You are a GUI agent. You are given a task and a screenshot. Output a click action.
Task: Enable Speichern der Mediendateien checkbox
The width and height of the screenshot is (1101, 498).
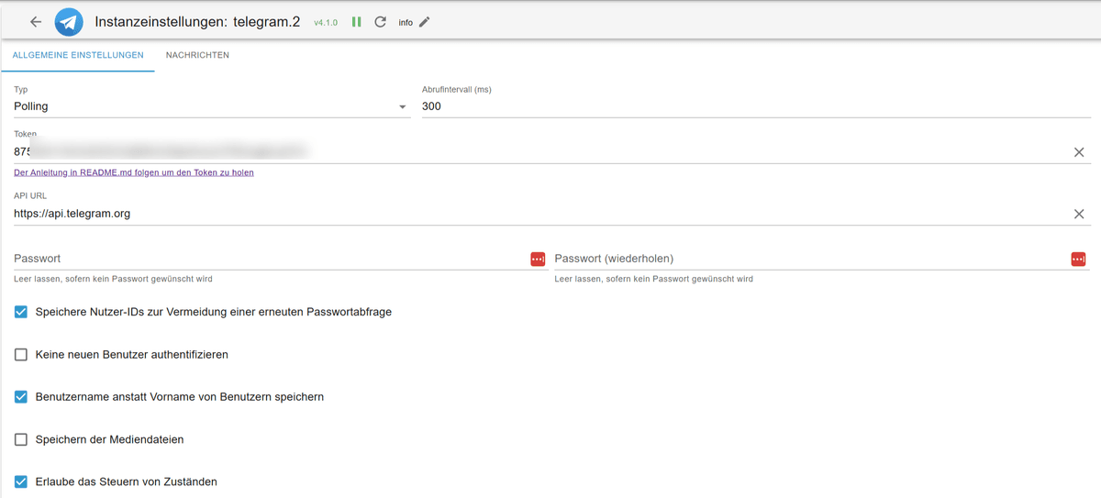pyautogui.click(x=21, y=439)
